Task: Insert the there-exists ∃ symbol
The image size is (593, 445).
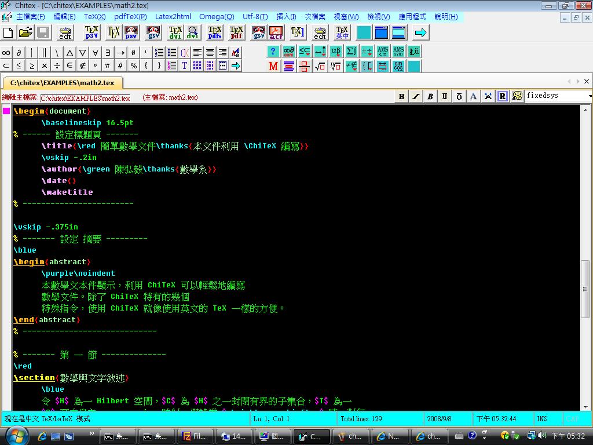Action: point(108,53)
